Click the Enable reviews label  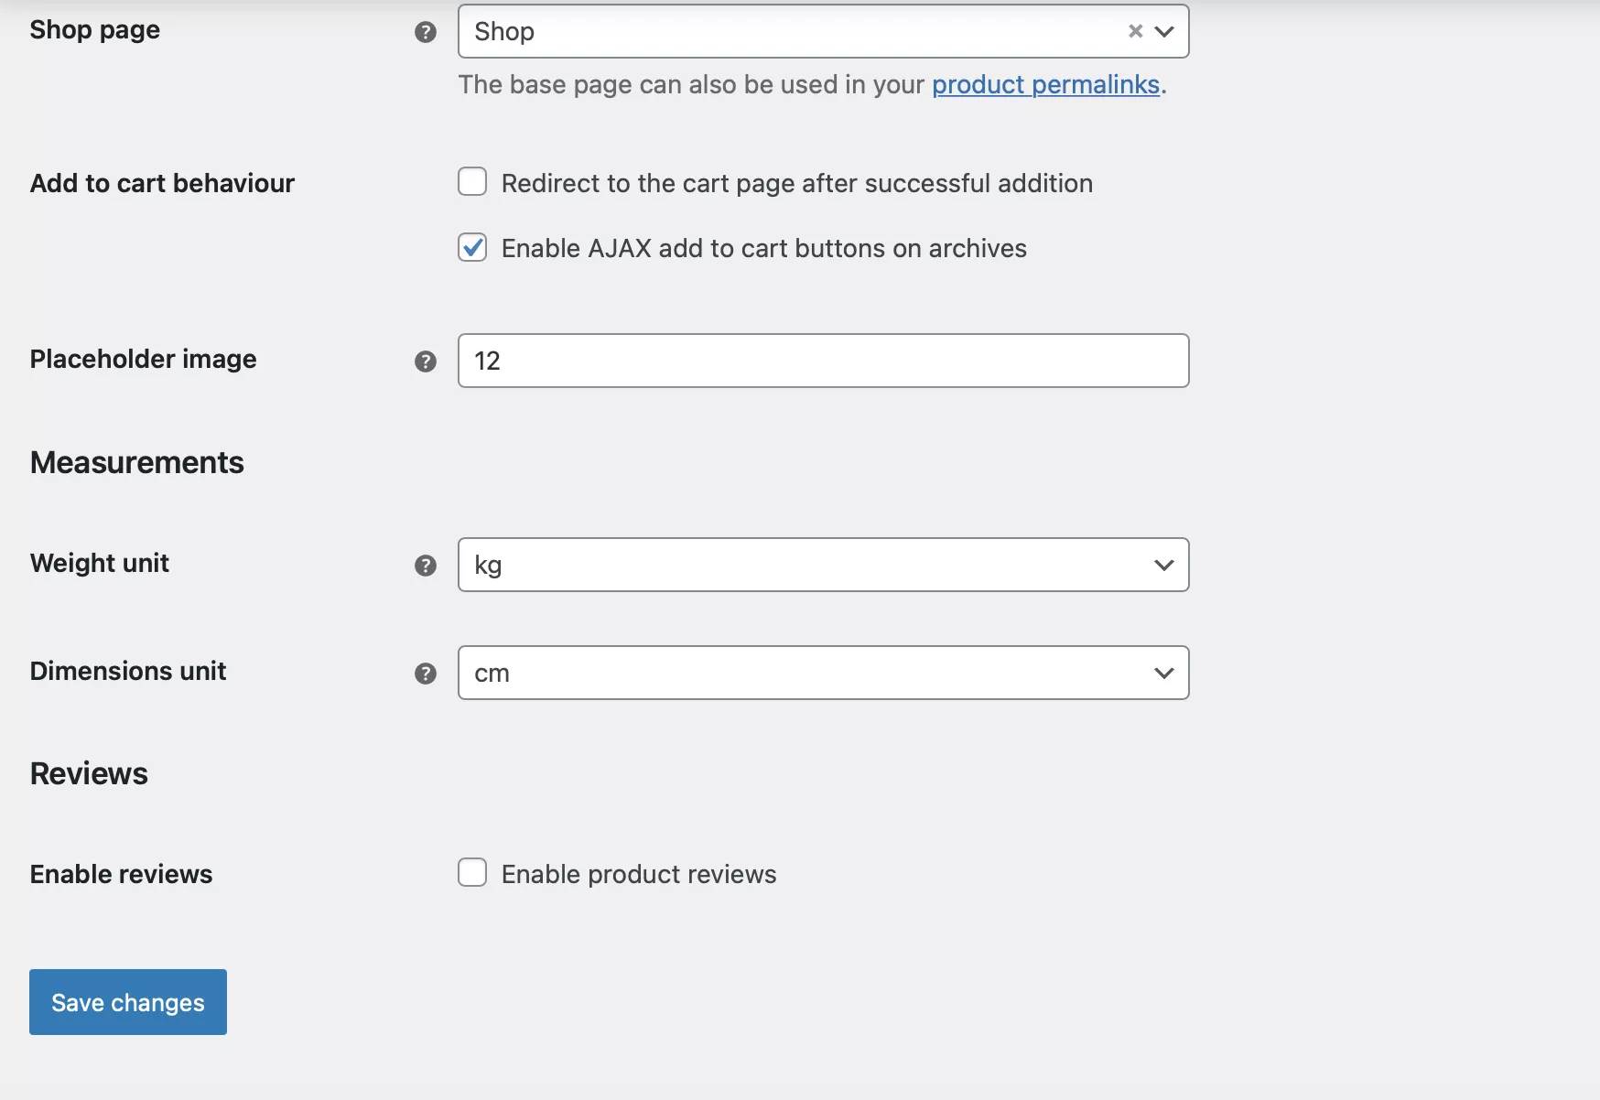coord(121,874)
